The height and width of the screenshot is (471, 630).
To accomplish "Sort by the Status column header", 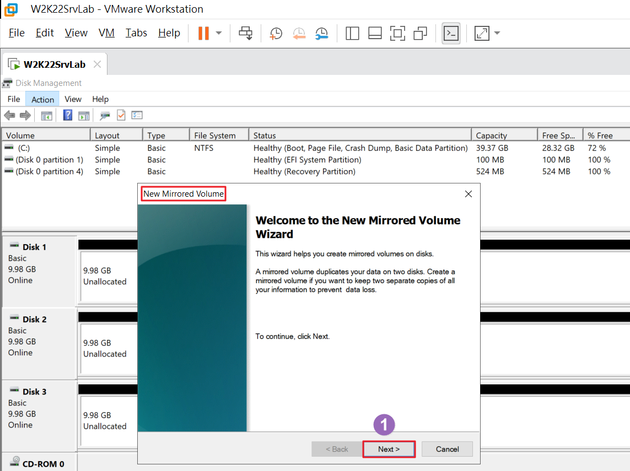I will (x=360, y=136).
